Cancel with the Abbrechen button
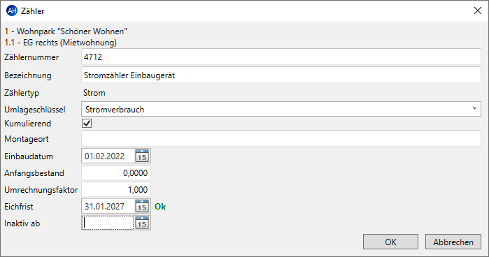 coord(453,242)
